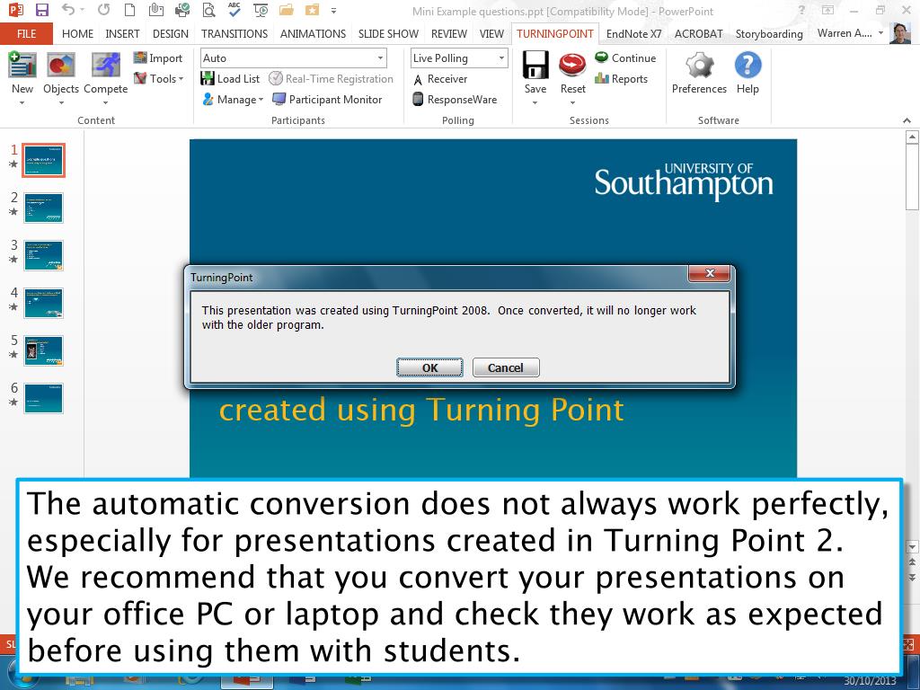This screenshot has width=920, height=690.
Task: Click the TurningPoint Help icon
Action: coord(747,65)
